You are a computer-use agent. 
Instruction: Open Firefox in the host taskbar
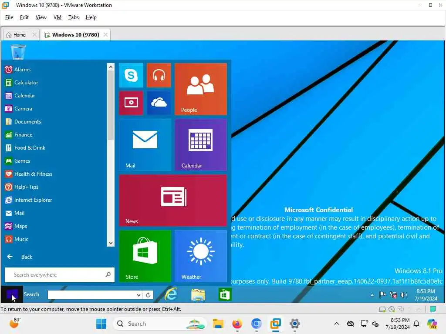pyautogui.click(x=237, y=324)
